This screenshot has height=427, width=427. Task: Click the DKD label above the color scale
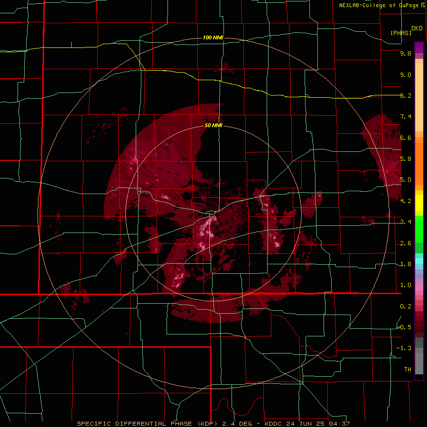(417, 28)
